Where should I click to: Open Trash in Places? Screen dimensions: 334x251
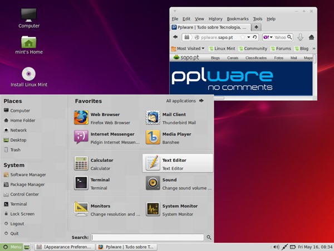click(12, 149)
